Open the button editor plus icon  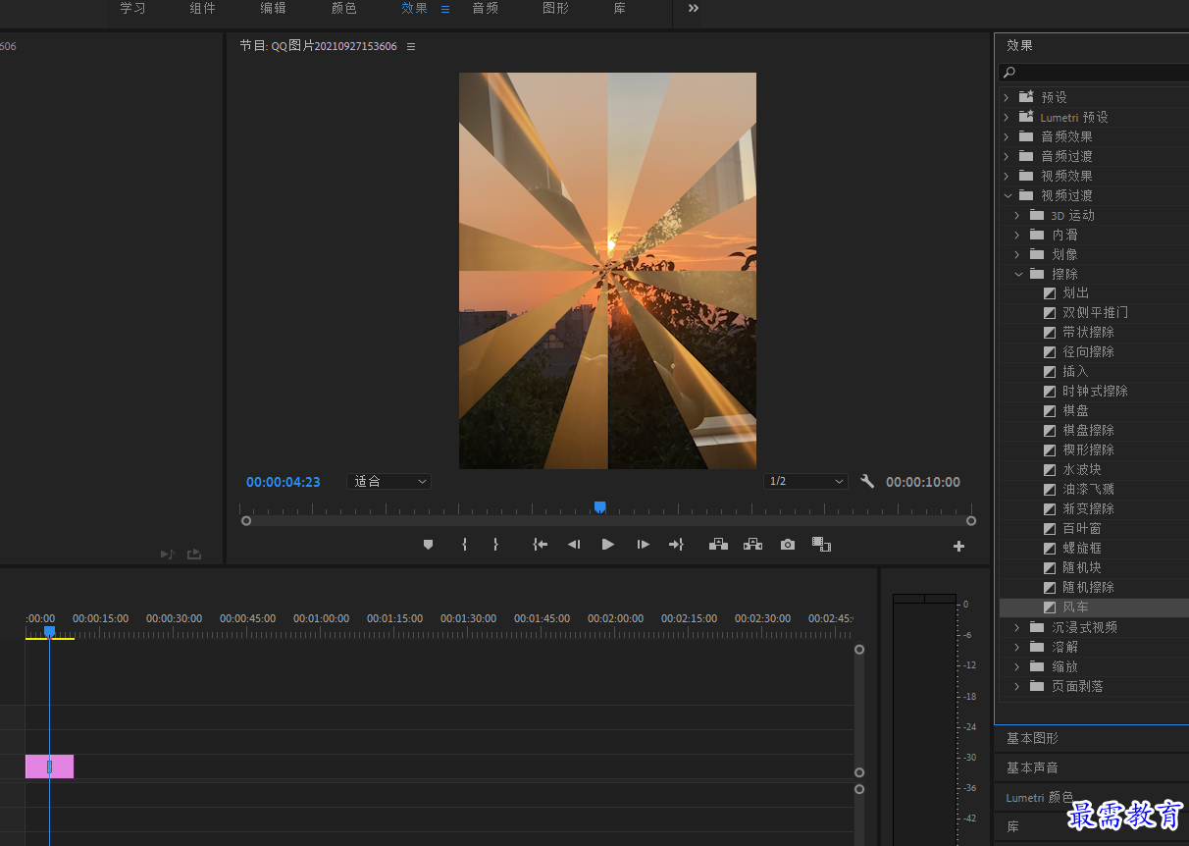click(x=958, y=547)
